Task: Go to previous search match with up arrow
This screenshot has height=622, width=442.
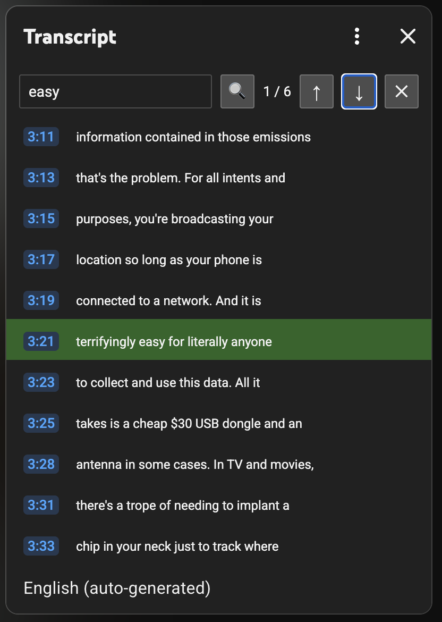Action: click(x=316, y=91)
